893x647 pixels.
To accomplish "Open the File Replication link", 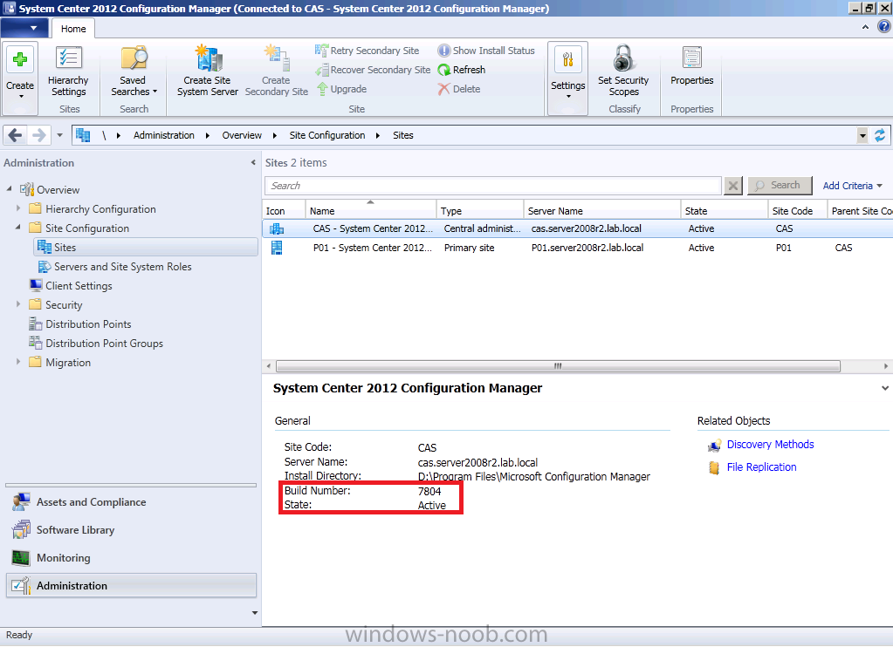I will tap(761, 467).
